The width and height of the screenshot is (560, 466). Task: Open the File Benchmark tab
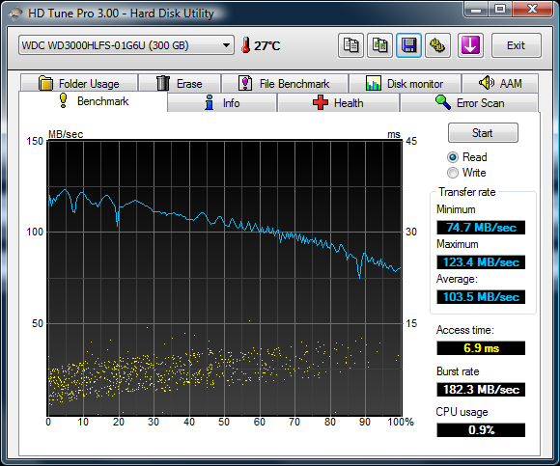click(284, 84)
